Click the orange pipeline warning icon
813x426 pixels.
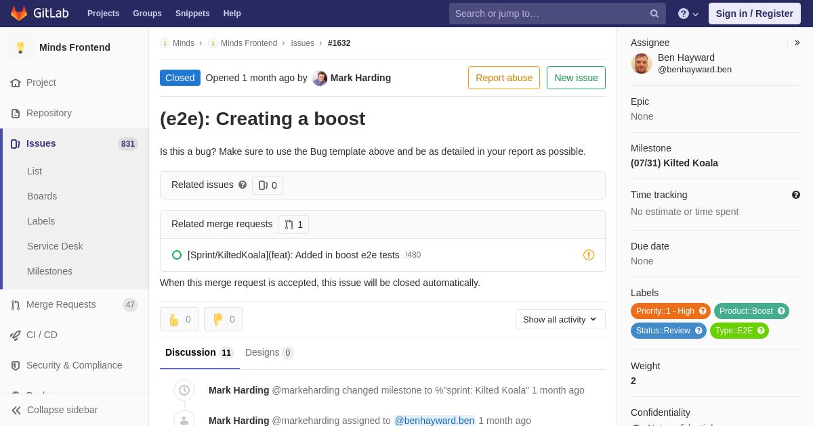click(x=589, y=255)
